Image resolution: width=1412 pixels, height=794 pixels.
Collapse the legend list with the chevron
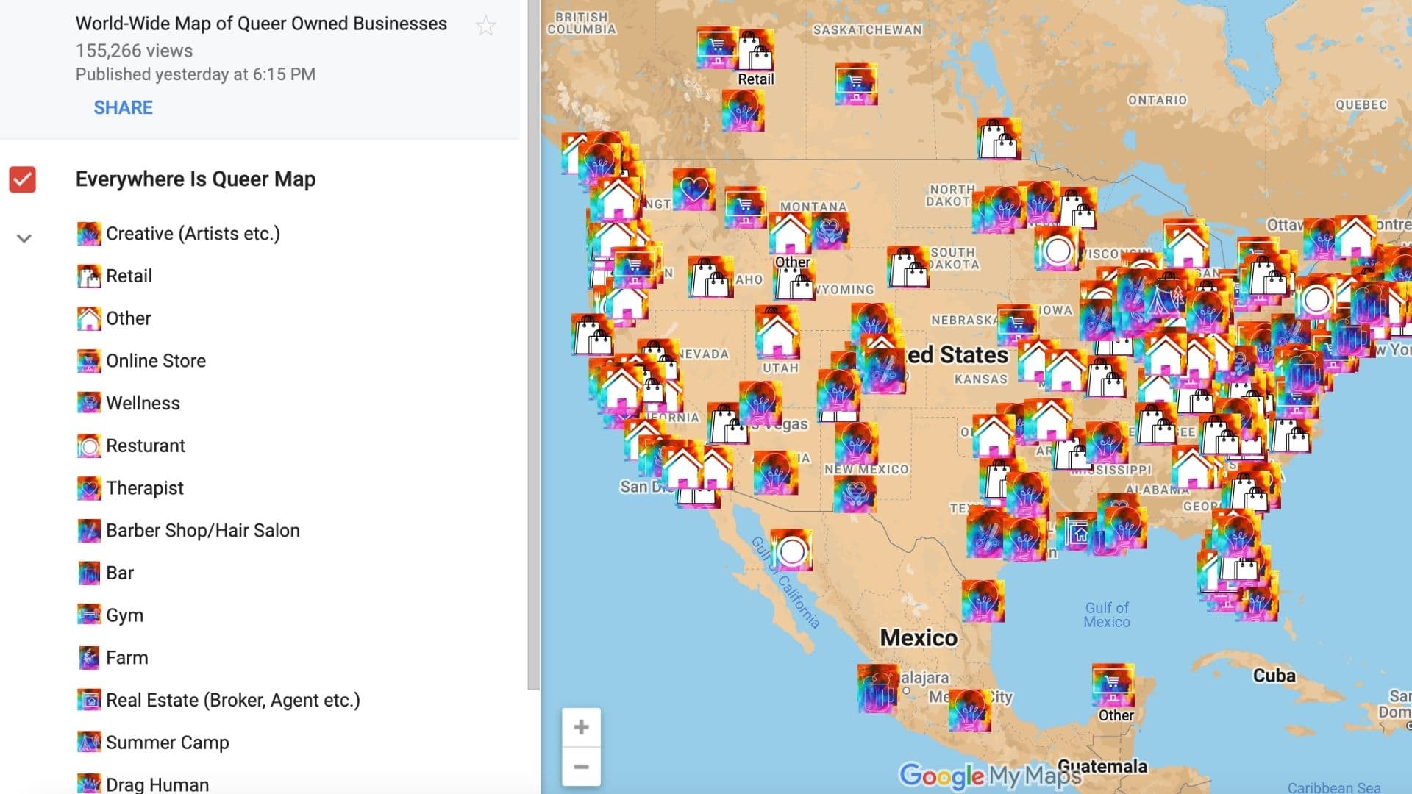click(x=24, y=237)
